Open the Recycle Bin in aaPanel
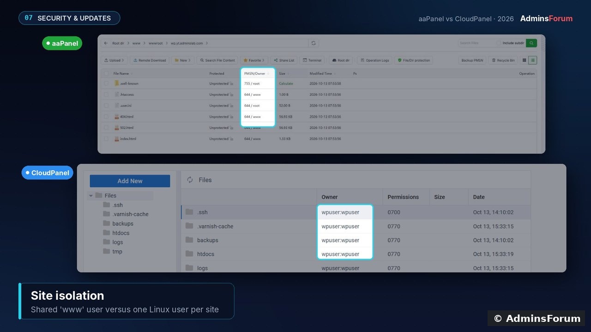The height and width of the screenshot is (332, 591). pos(503,60)
